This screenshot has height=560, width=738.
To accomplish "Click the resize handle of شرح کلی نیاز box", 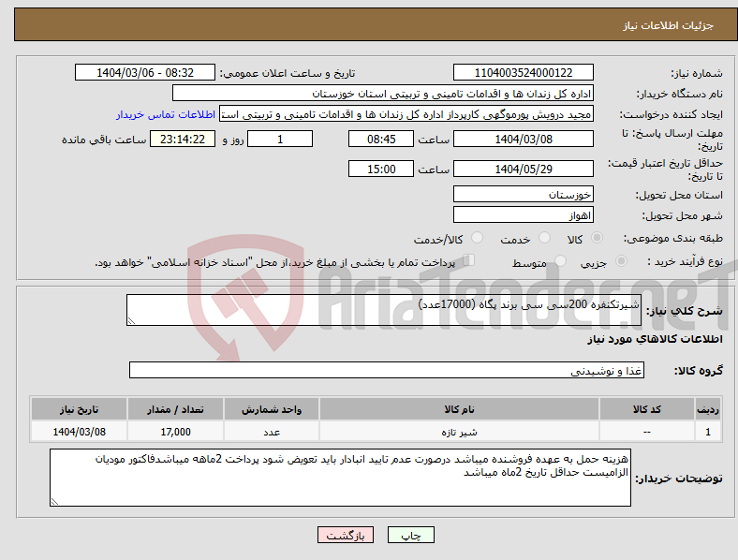I will 131,321.
